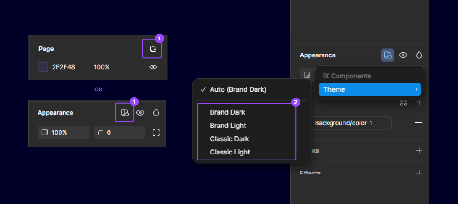Toggle visibility eye in right sidebar Appearance
Screen dimensions: 458x204
pos(403,55)
